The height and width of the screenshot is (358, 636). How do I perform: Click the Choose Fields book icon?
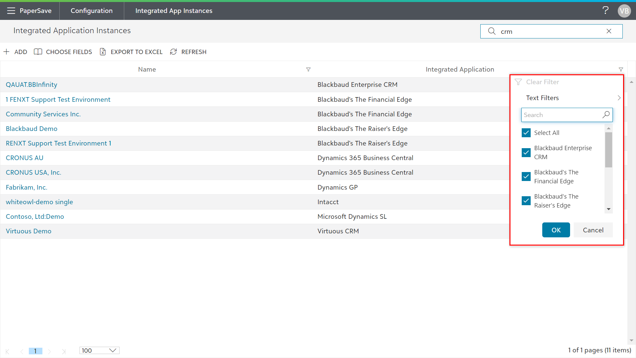(38, 52)
